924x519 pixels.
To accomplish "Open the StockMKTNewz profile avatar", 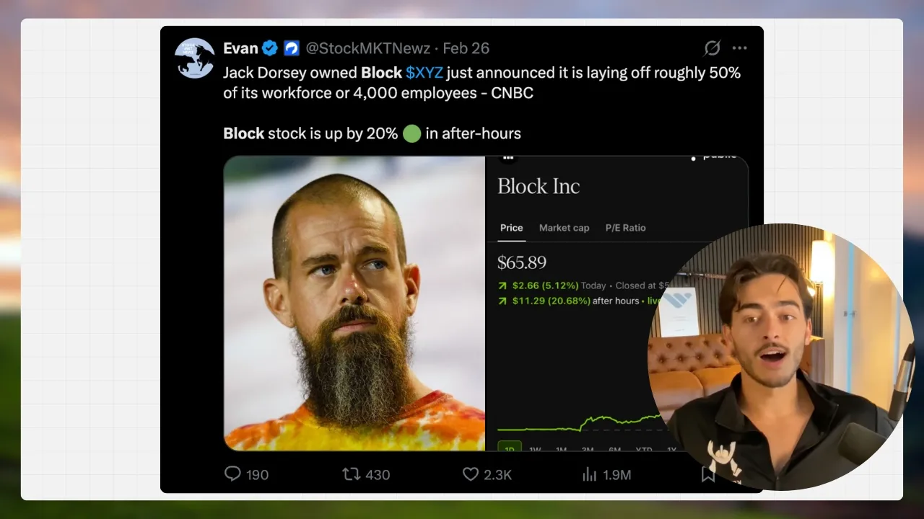I will (195, 58).
